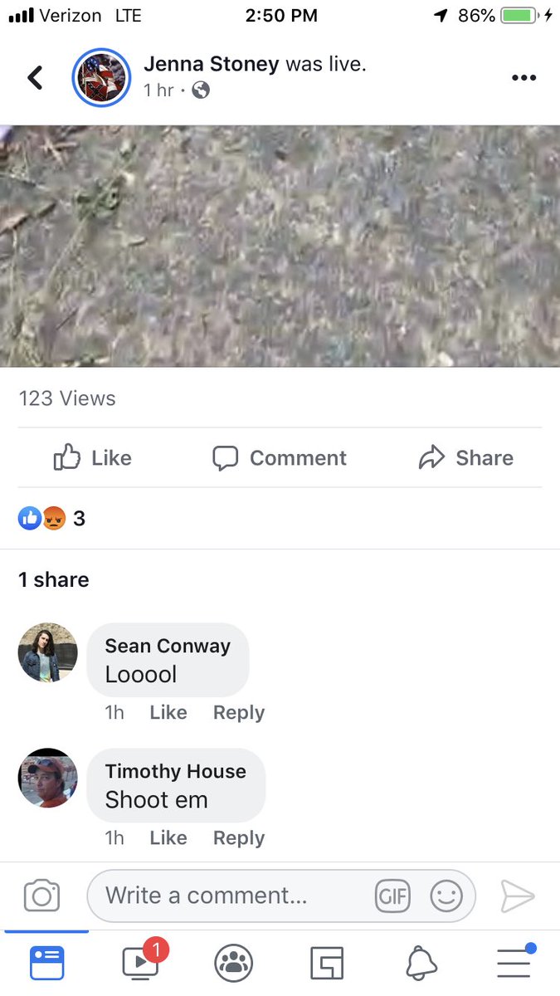Viewport: 560px width, 996px height.
Task: Open the Groups tab icon
Action: tap(233, 963)
